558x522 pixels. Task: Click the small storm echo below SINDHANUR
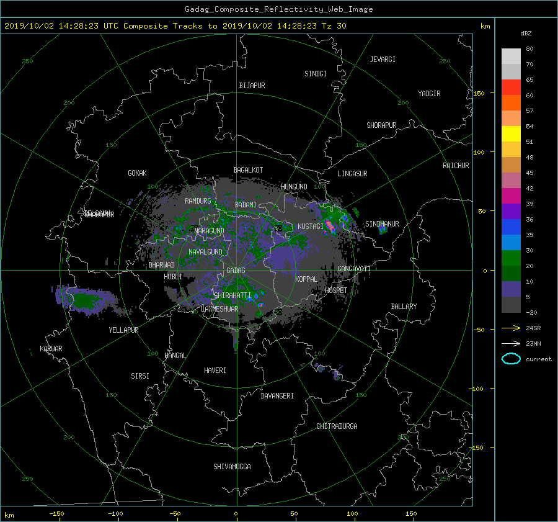click(x=383, y=229)
